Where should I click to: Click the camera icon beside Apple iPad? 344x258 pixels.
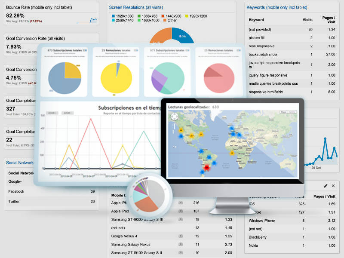(181, 211)
